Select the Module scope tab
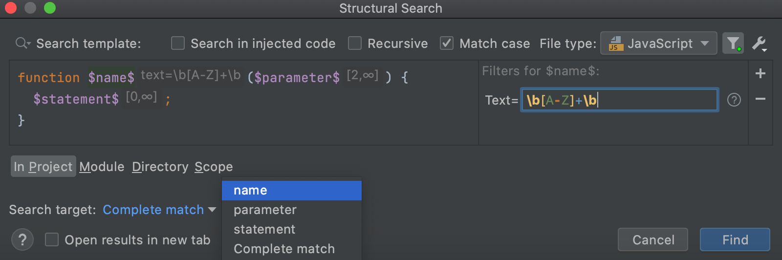Screen dimensions: 782x260 click(x=102, y=167)
